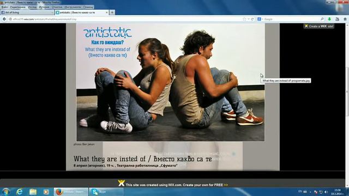Click the taskbar clock

pyautogui.click(x=338, y=192)
